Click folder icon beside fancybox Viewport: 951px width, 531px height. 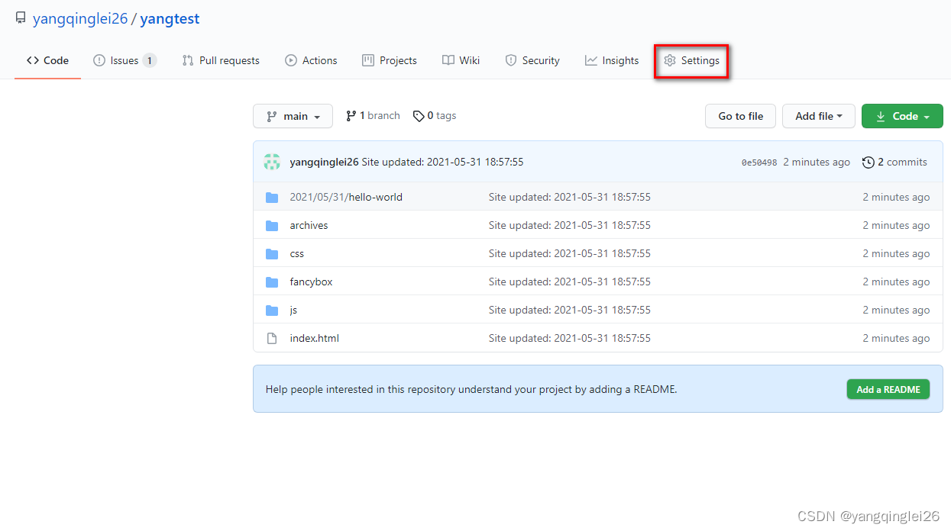[x=272, y=282]
